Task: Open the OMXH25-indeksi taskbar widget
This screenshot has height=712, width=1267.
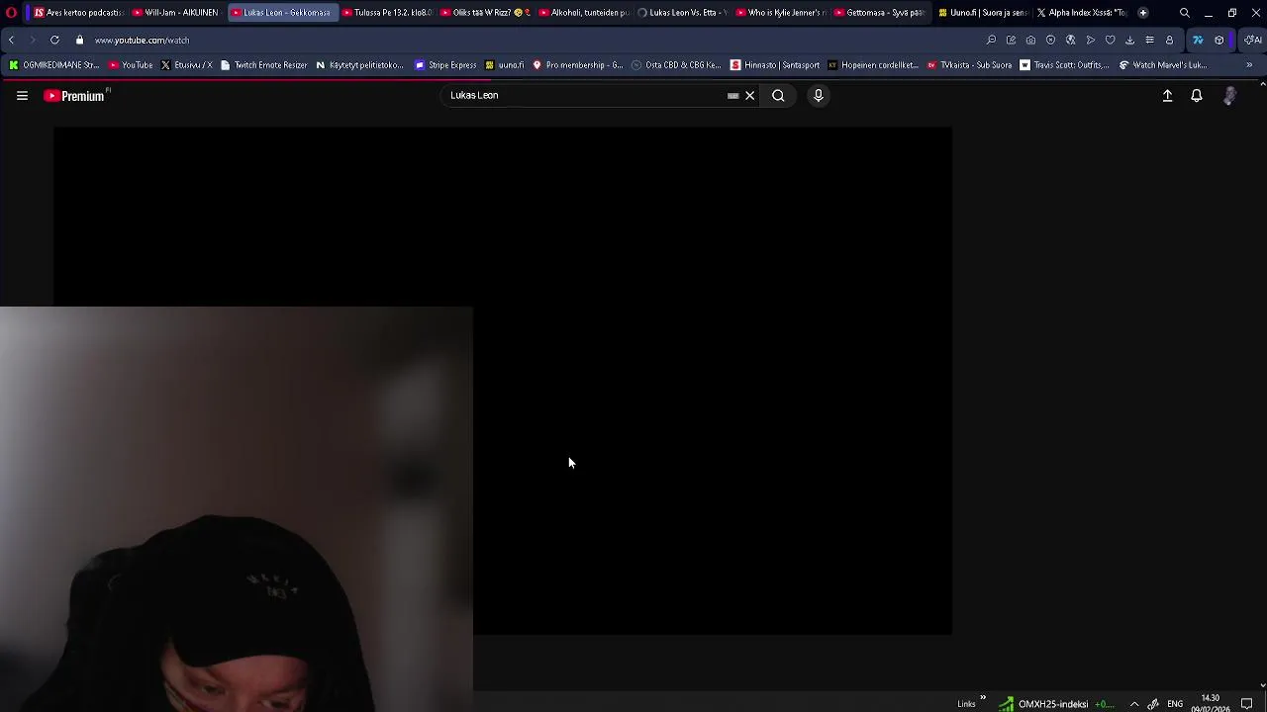Action: point(1054,704)
